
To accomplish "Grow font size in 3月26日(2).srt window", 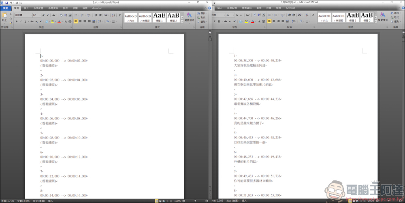I will [237, 15].
